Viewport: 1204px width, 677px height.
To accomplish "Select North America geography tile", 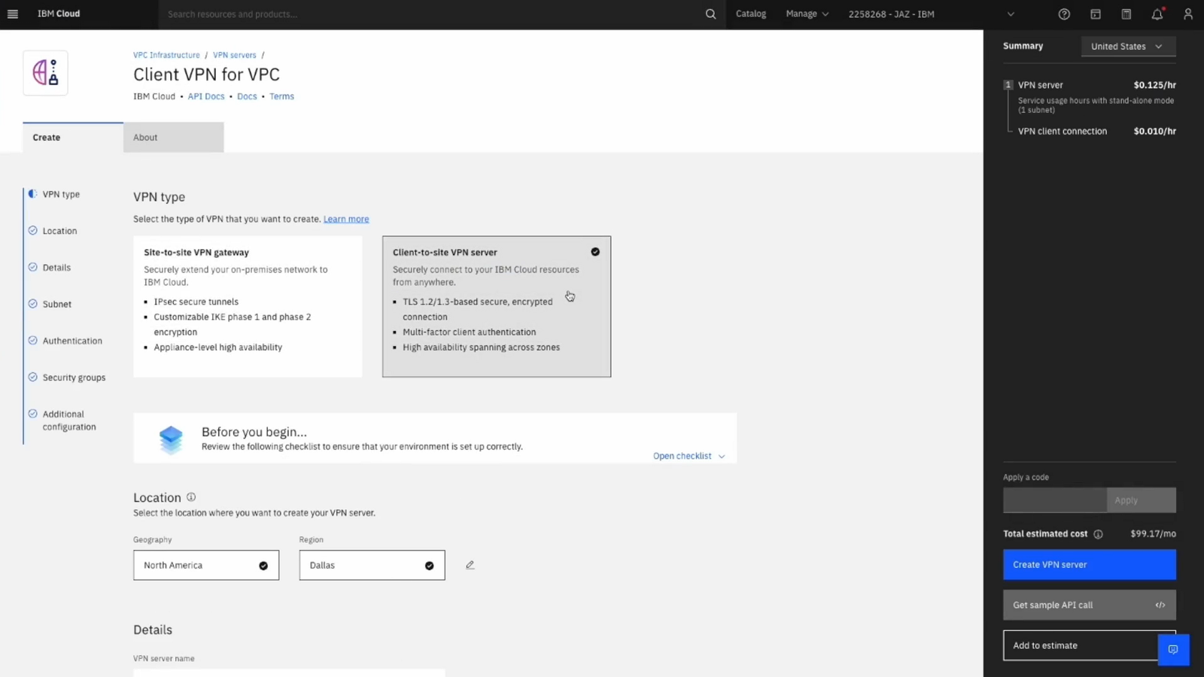I will [x=206, y=565].
